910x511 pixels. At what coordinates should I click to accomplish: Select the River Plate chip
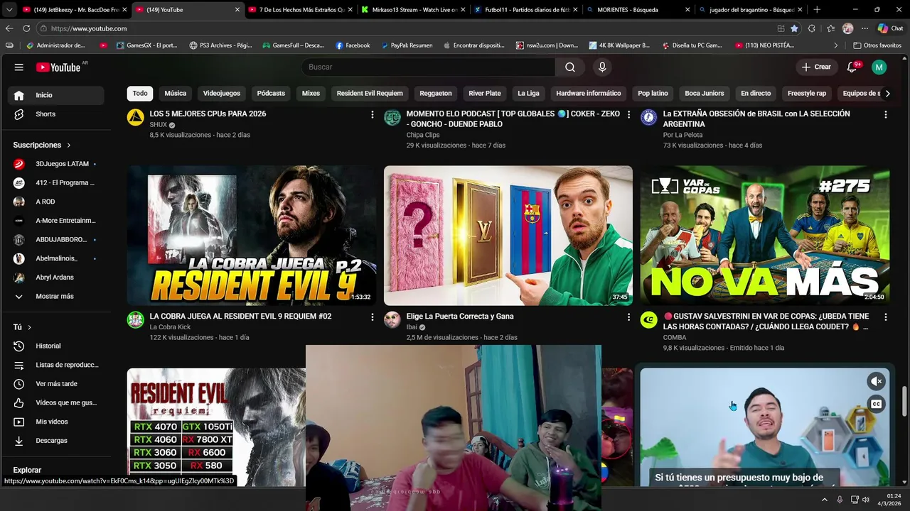pyautogui.click(x=485, y=94)
